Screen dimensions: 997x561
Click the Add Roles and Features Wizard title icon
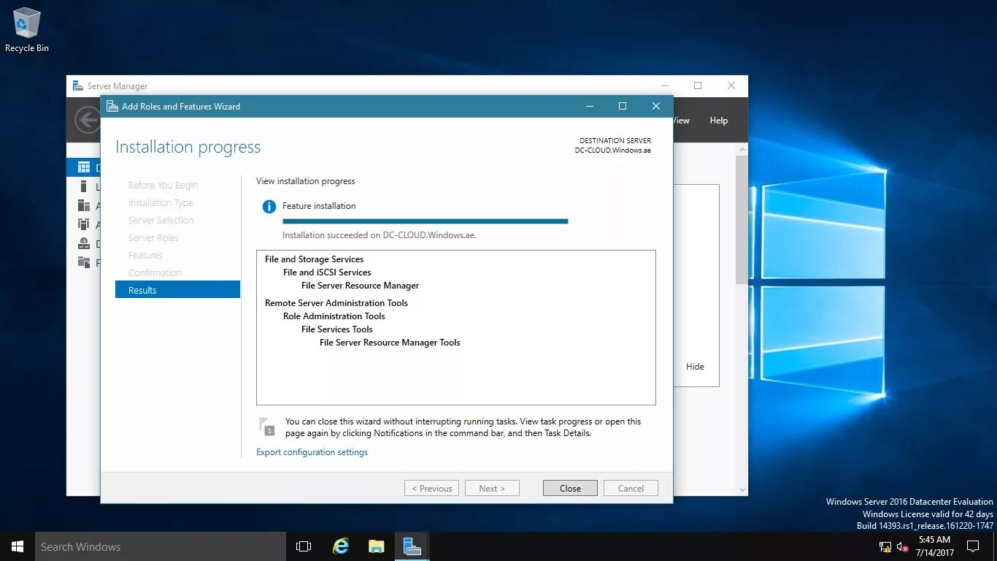click(112, 106)
